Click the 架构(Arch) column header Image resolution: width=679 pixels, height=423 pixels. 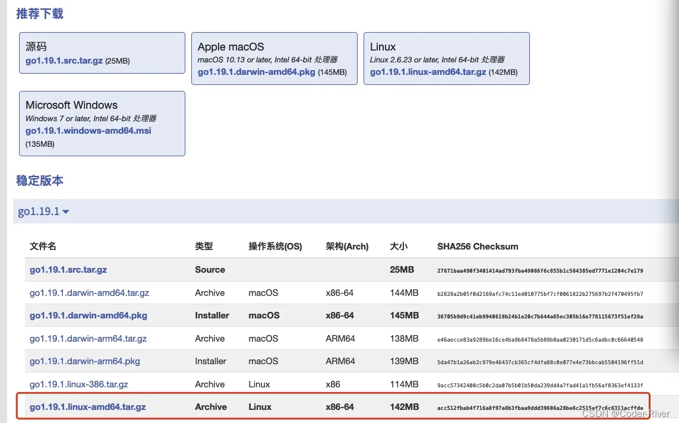pos(348,247)
